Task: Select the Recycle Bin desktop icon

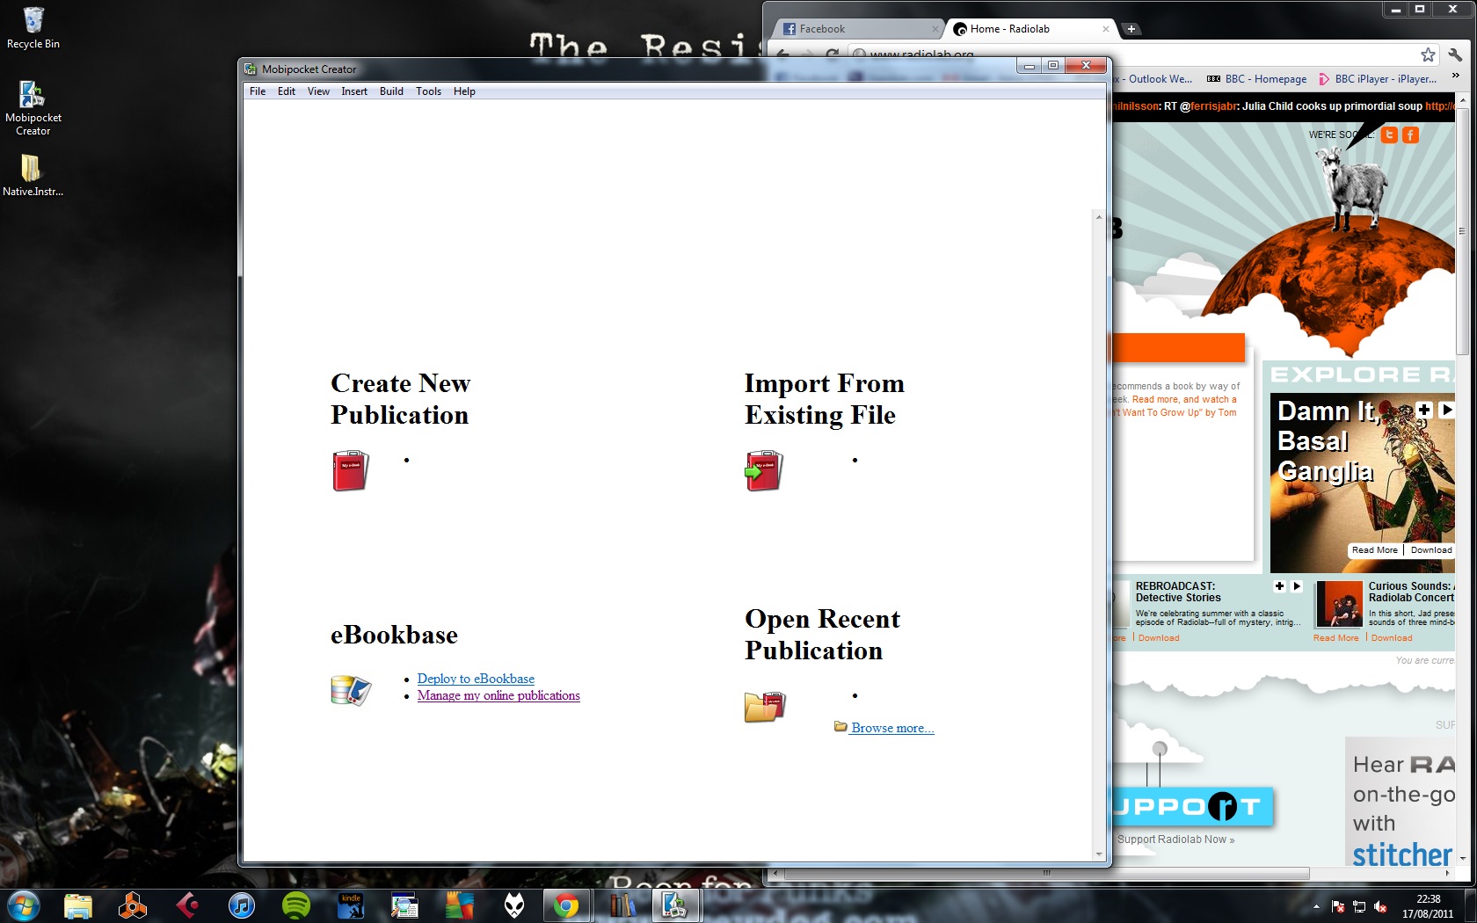Action: tap(33, 28)
